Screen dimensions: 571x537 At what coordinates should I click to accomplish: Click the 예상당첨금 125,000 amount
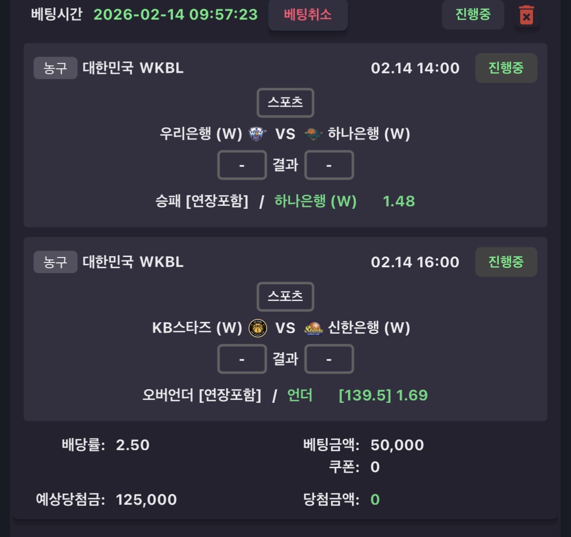pos(146,499)
